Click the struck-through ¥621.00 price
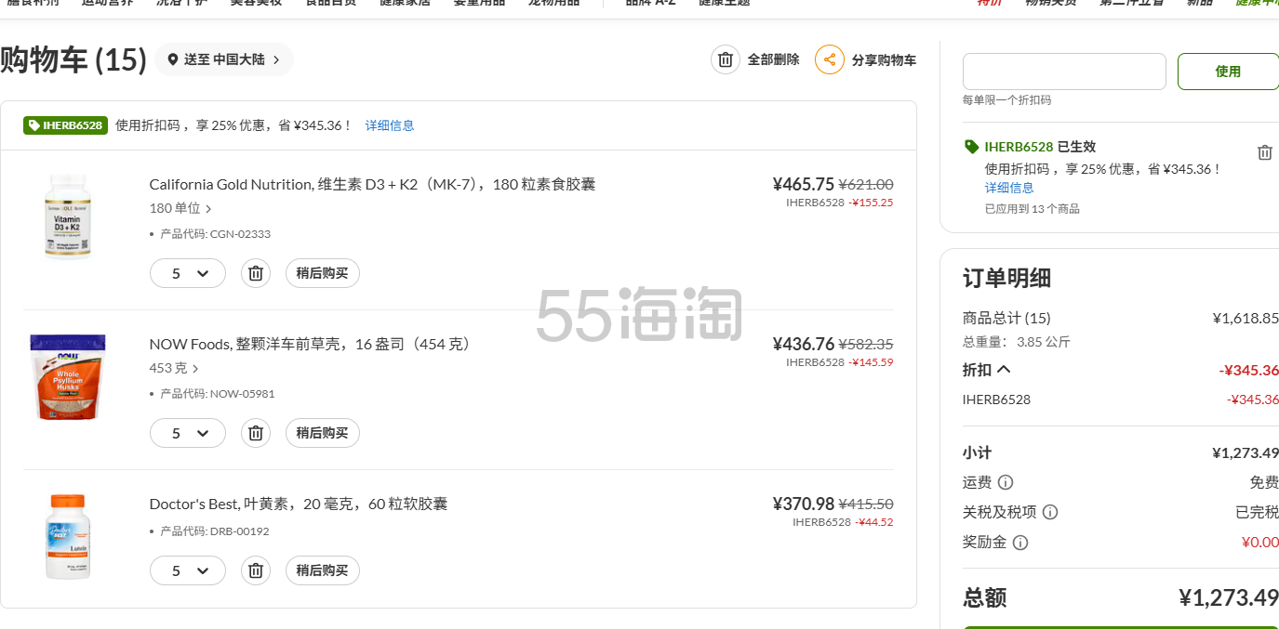1279x629 pixels. (x=866, y=184)
